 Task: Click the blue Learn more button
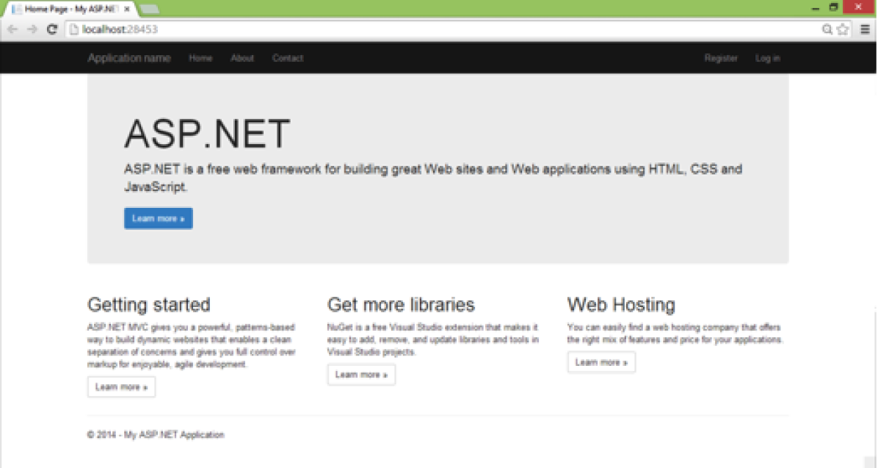[x=159, y=219]
